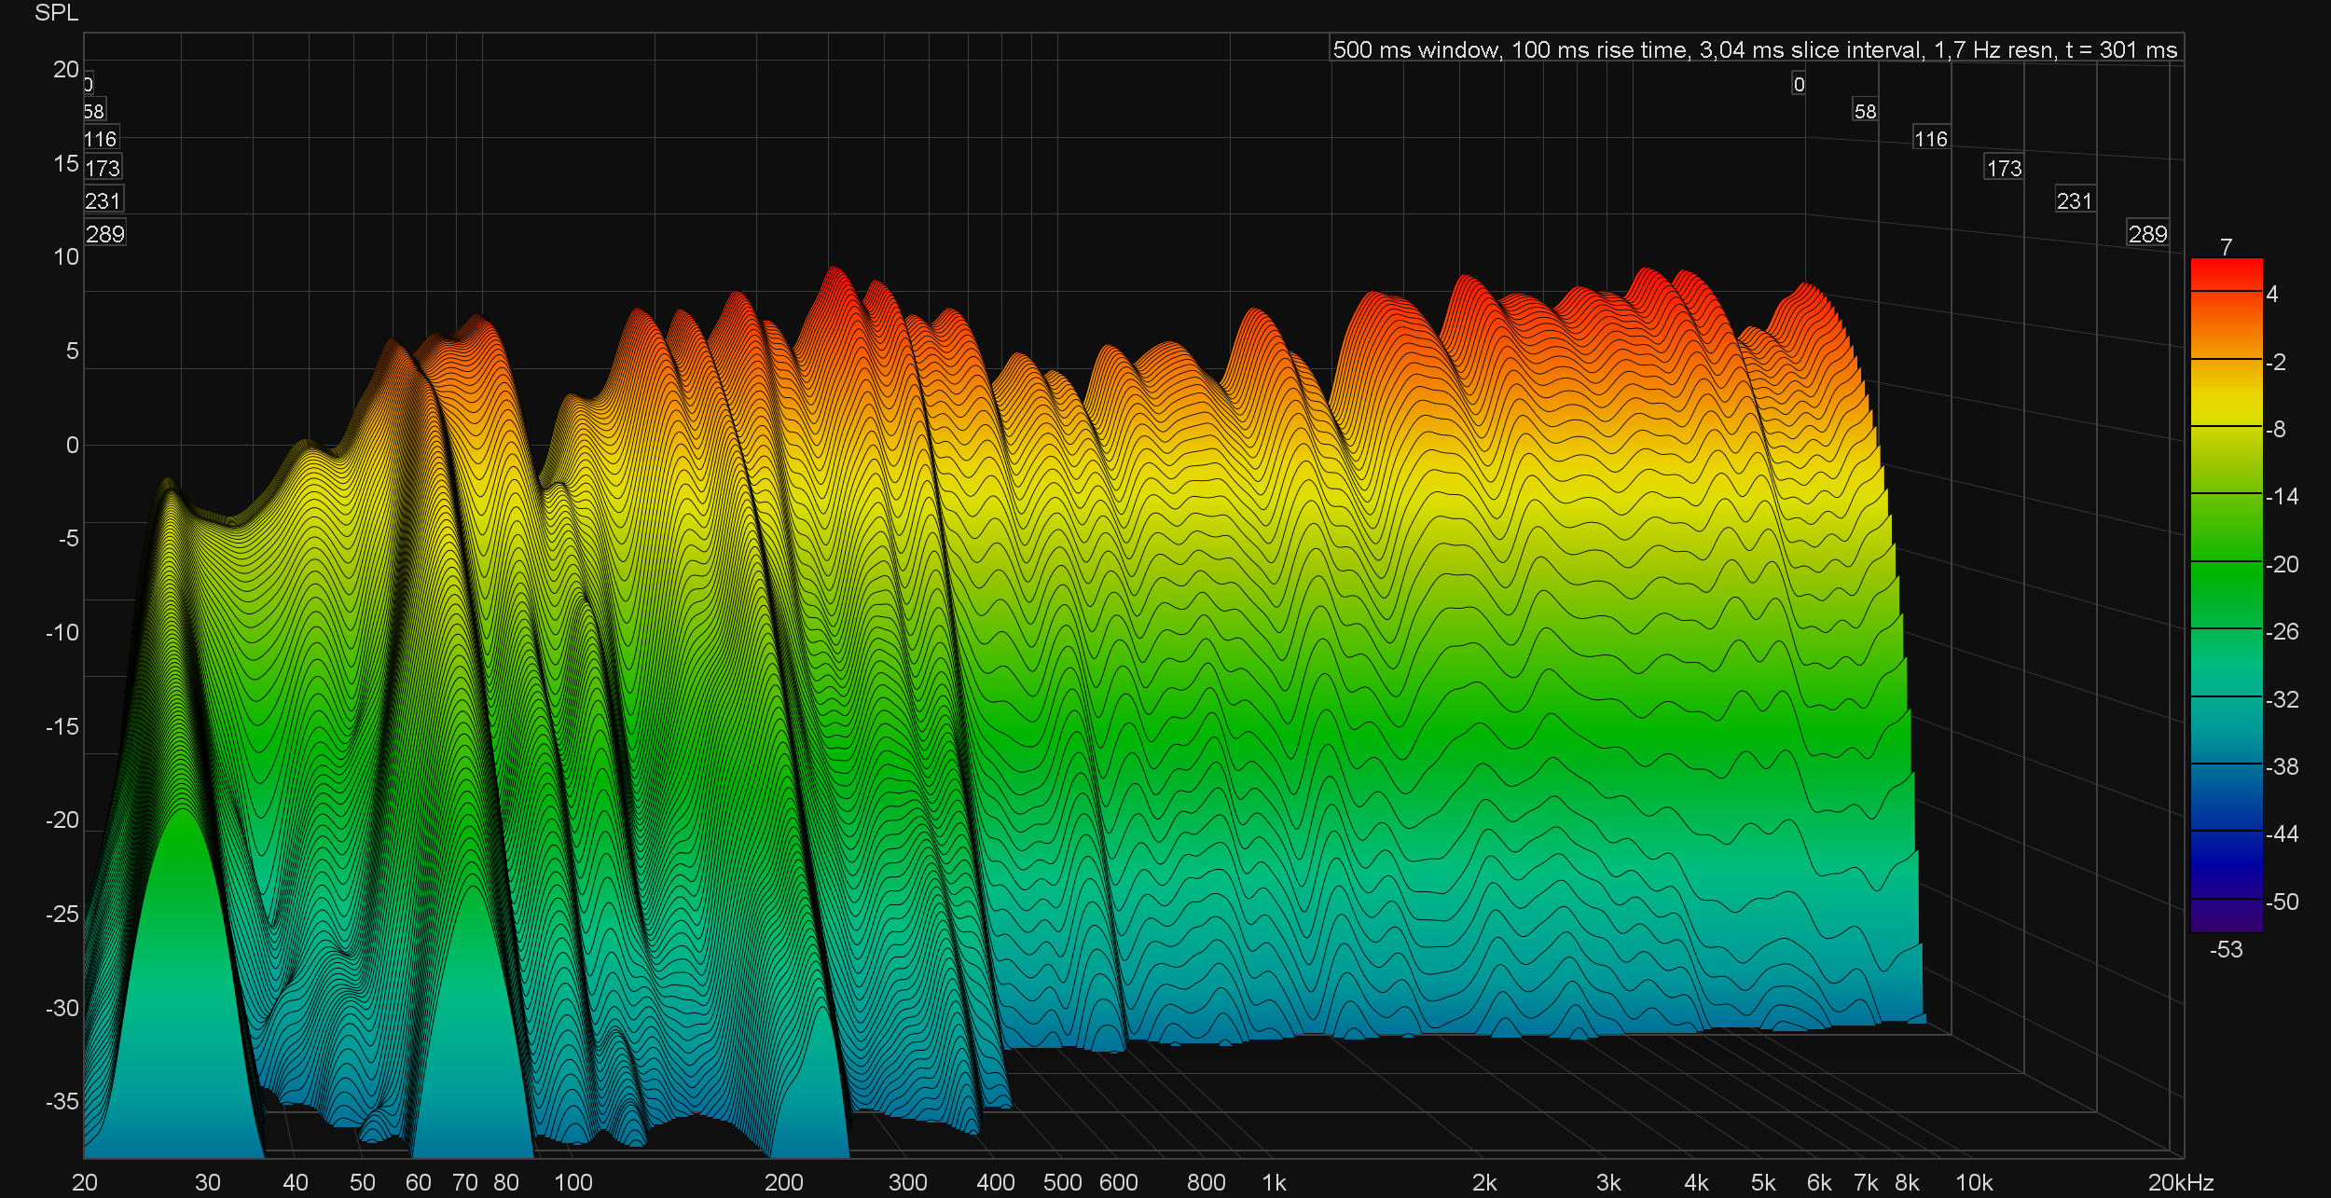Image resolution: width=2331 pixels, height=1198 pixels.
Task: Click the waterfall window settings caption text
Action: 1755,49
